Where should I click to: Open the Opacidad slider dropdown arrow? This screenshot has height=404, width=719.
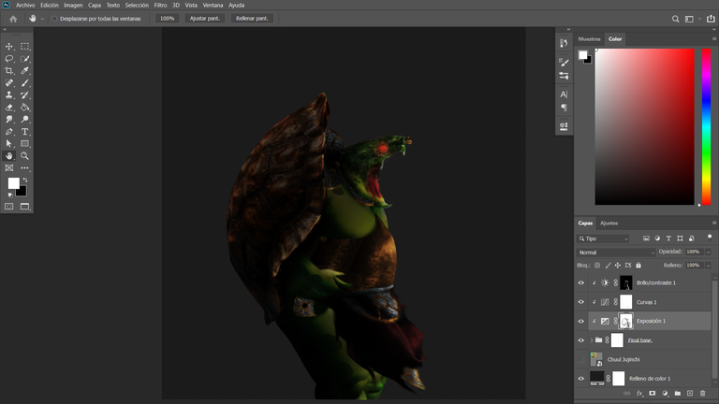(708, 252)
